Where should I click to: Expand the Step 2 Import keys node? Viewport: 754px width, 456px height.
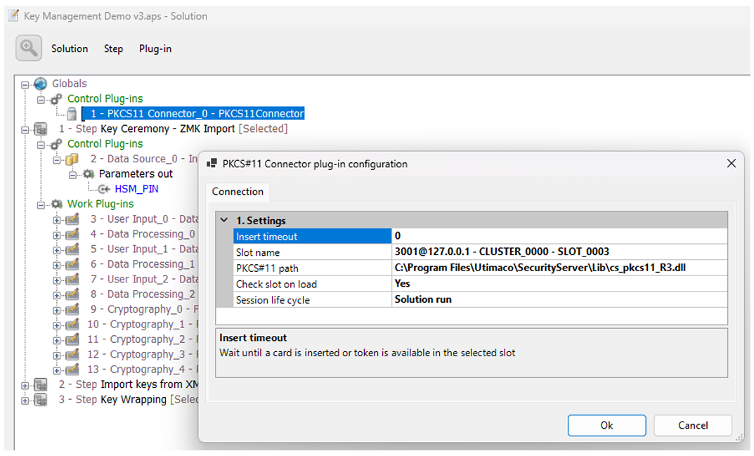[25, 386]
